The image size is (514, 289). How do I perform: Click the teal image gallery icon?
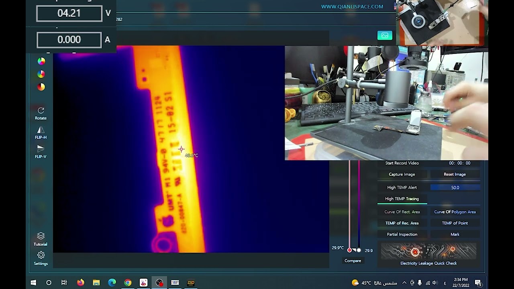pyautogui.click(x=385, y=36)
